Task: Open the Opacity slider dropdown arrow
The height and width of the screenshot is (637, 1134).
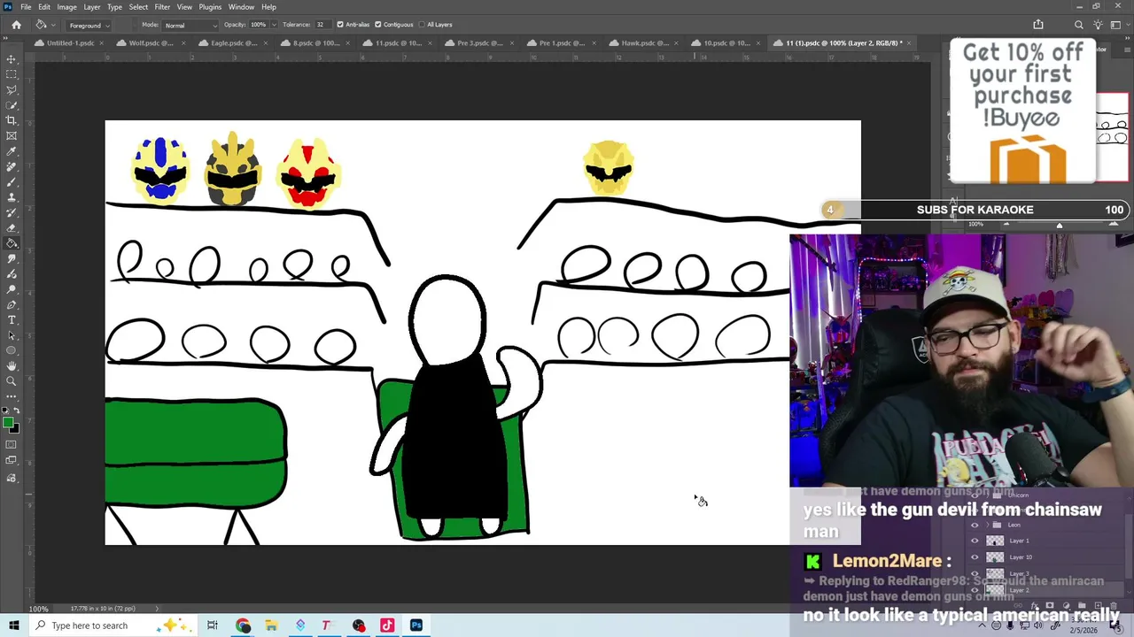Action: click(x=273, y=25)
